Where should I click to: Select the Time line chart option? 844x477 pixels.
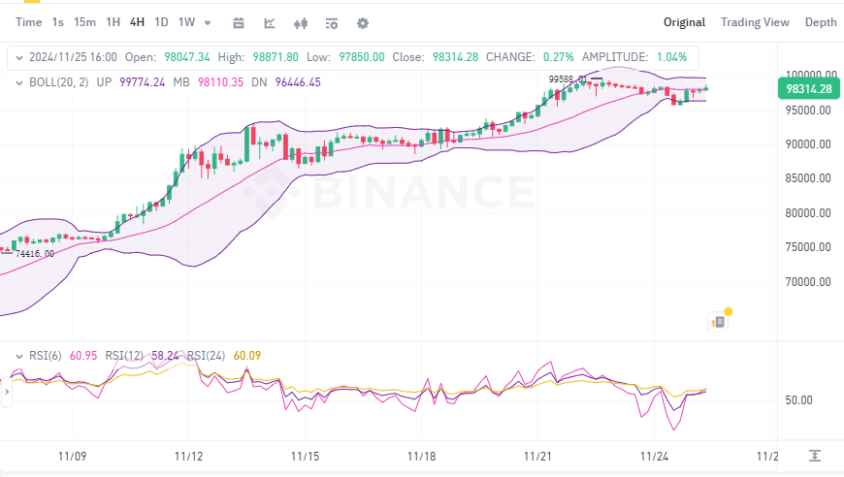(29, 22)
